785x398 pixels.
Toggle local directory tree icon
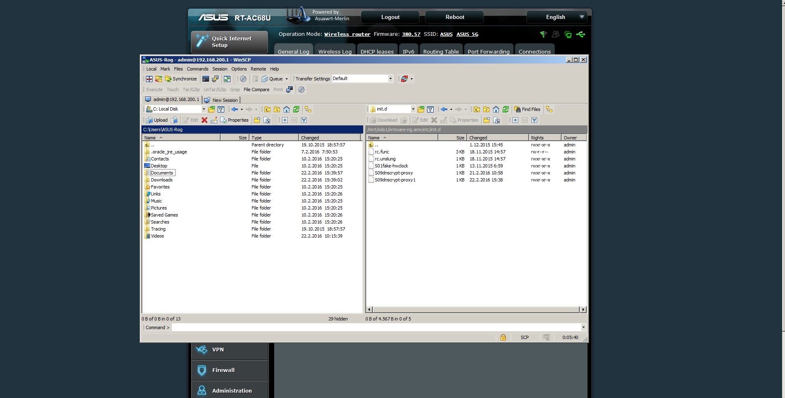click(308, 109)
